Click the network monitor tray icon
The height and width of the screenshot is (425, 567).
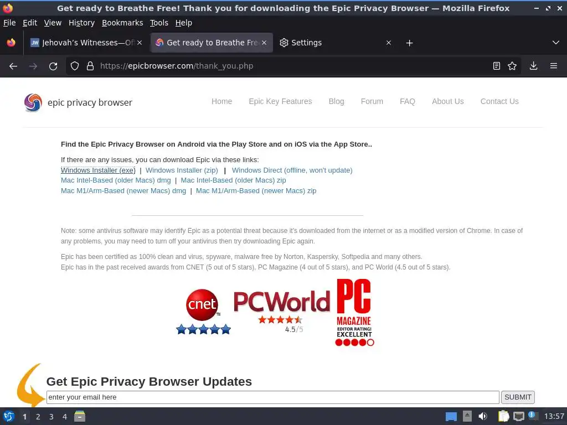click(518, 416)
